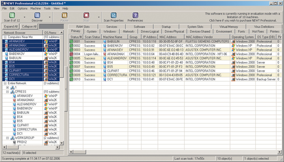Image resolution: width=284 pixels, height=162 pixels.
Task: Expand the network group 1 node
Action: click(x=7, y=88)
